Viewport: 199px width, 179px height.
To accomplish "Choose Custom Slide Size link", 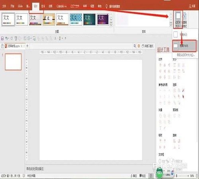I will coord(186,55).
